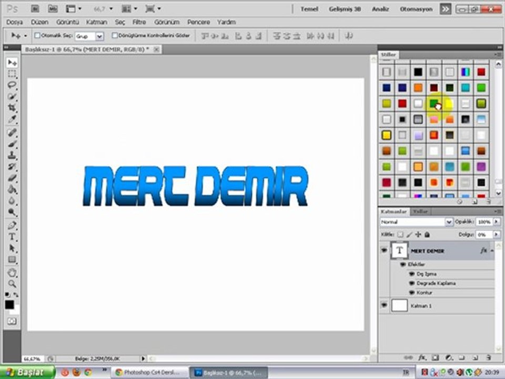This screenshot has width=505, height=379.
Task: Switch to Gelişmiş 3B workspace
Action: pos(345,9)
